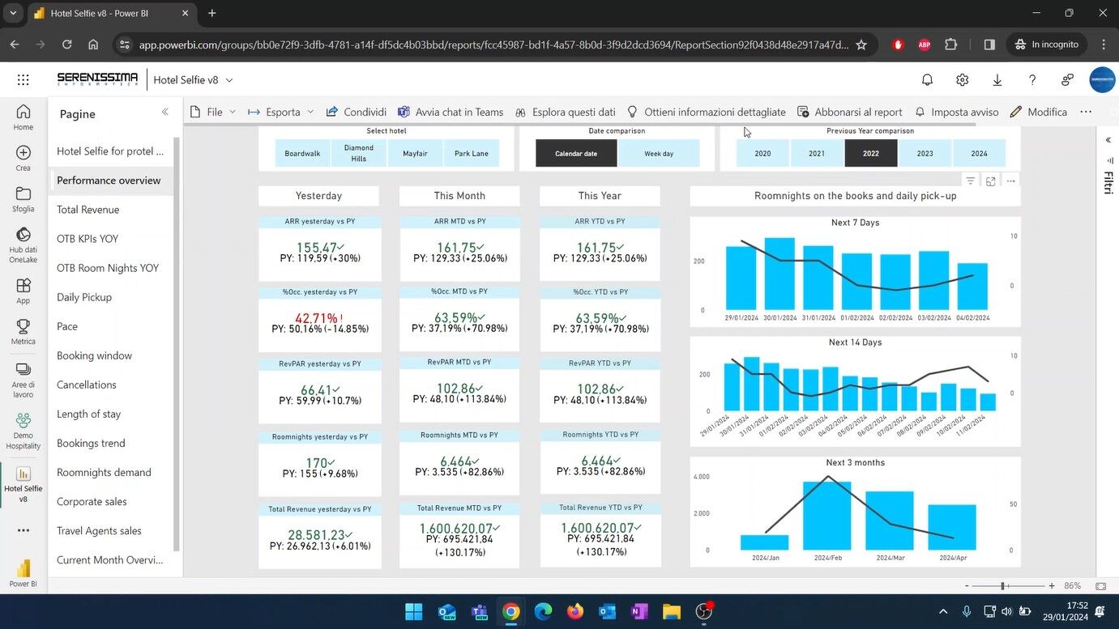
Task: Open the settings gear in header
Action: 962,79
